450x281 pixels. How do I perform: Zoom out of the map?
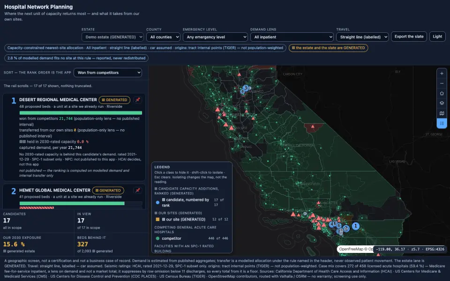click(x=442, y=83)
